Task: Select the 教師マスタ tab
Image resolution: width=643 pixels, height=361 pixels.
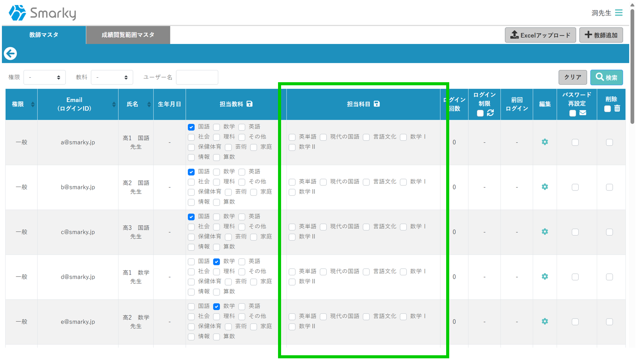Action: click(x=44, y=35)
